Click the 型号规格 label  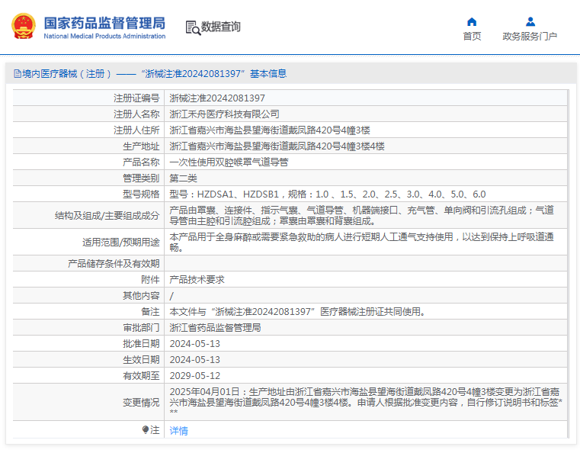[x=141, y=194]
